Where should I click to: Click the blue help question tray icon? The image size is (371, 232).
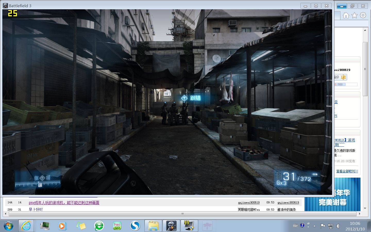302,225
